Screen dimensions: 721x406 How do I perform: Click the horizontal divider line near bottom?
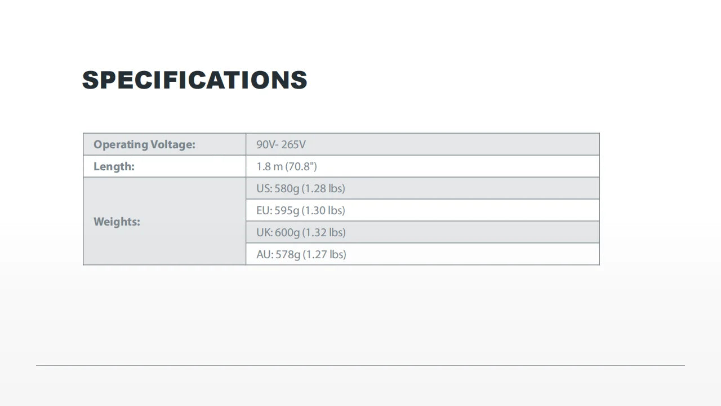click(360, 365)
